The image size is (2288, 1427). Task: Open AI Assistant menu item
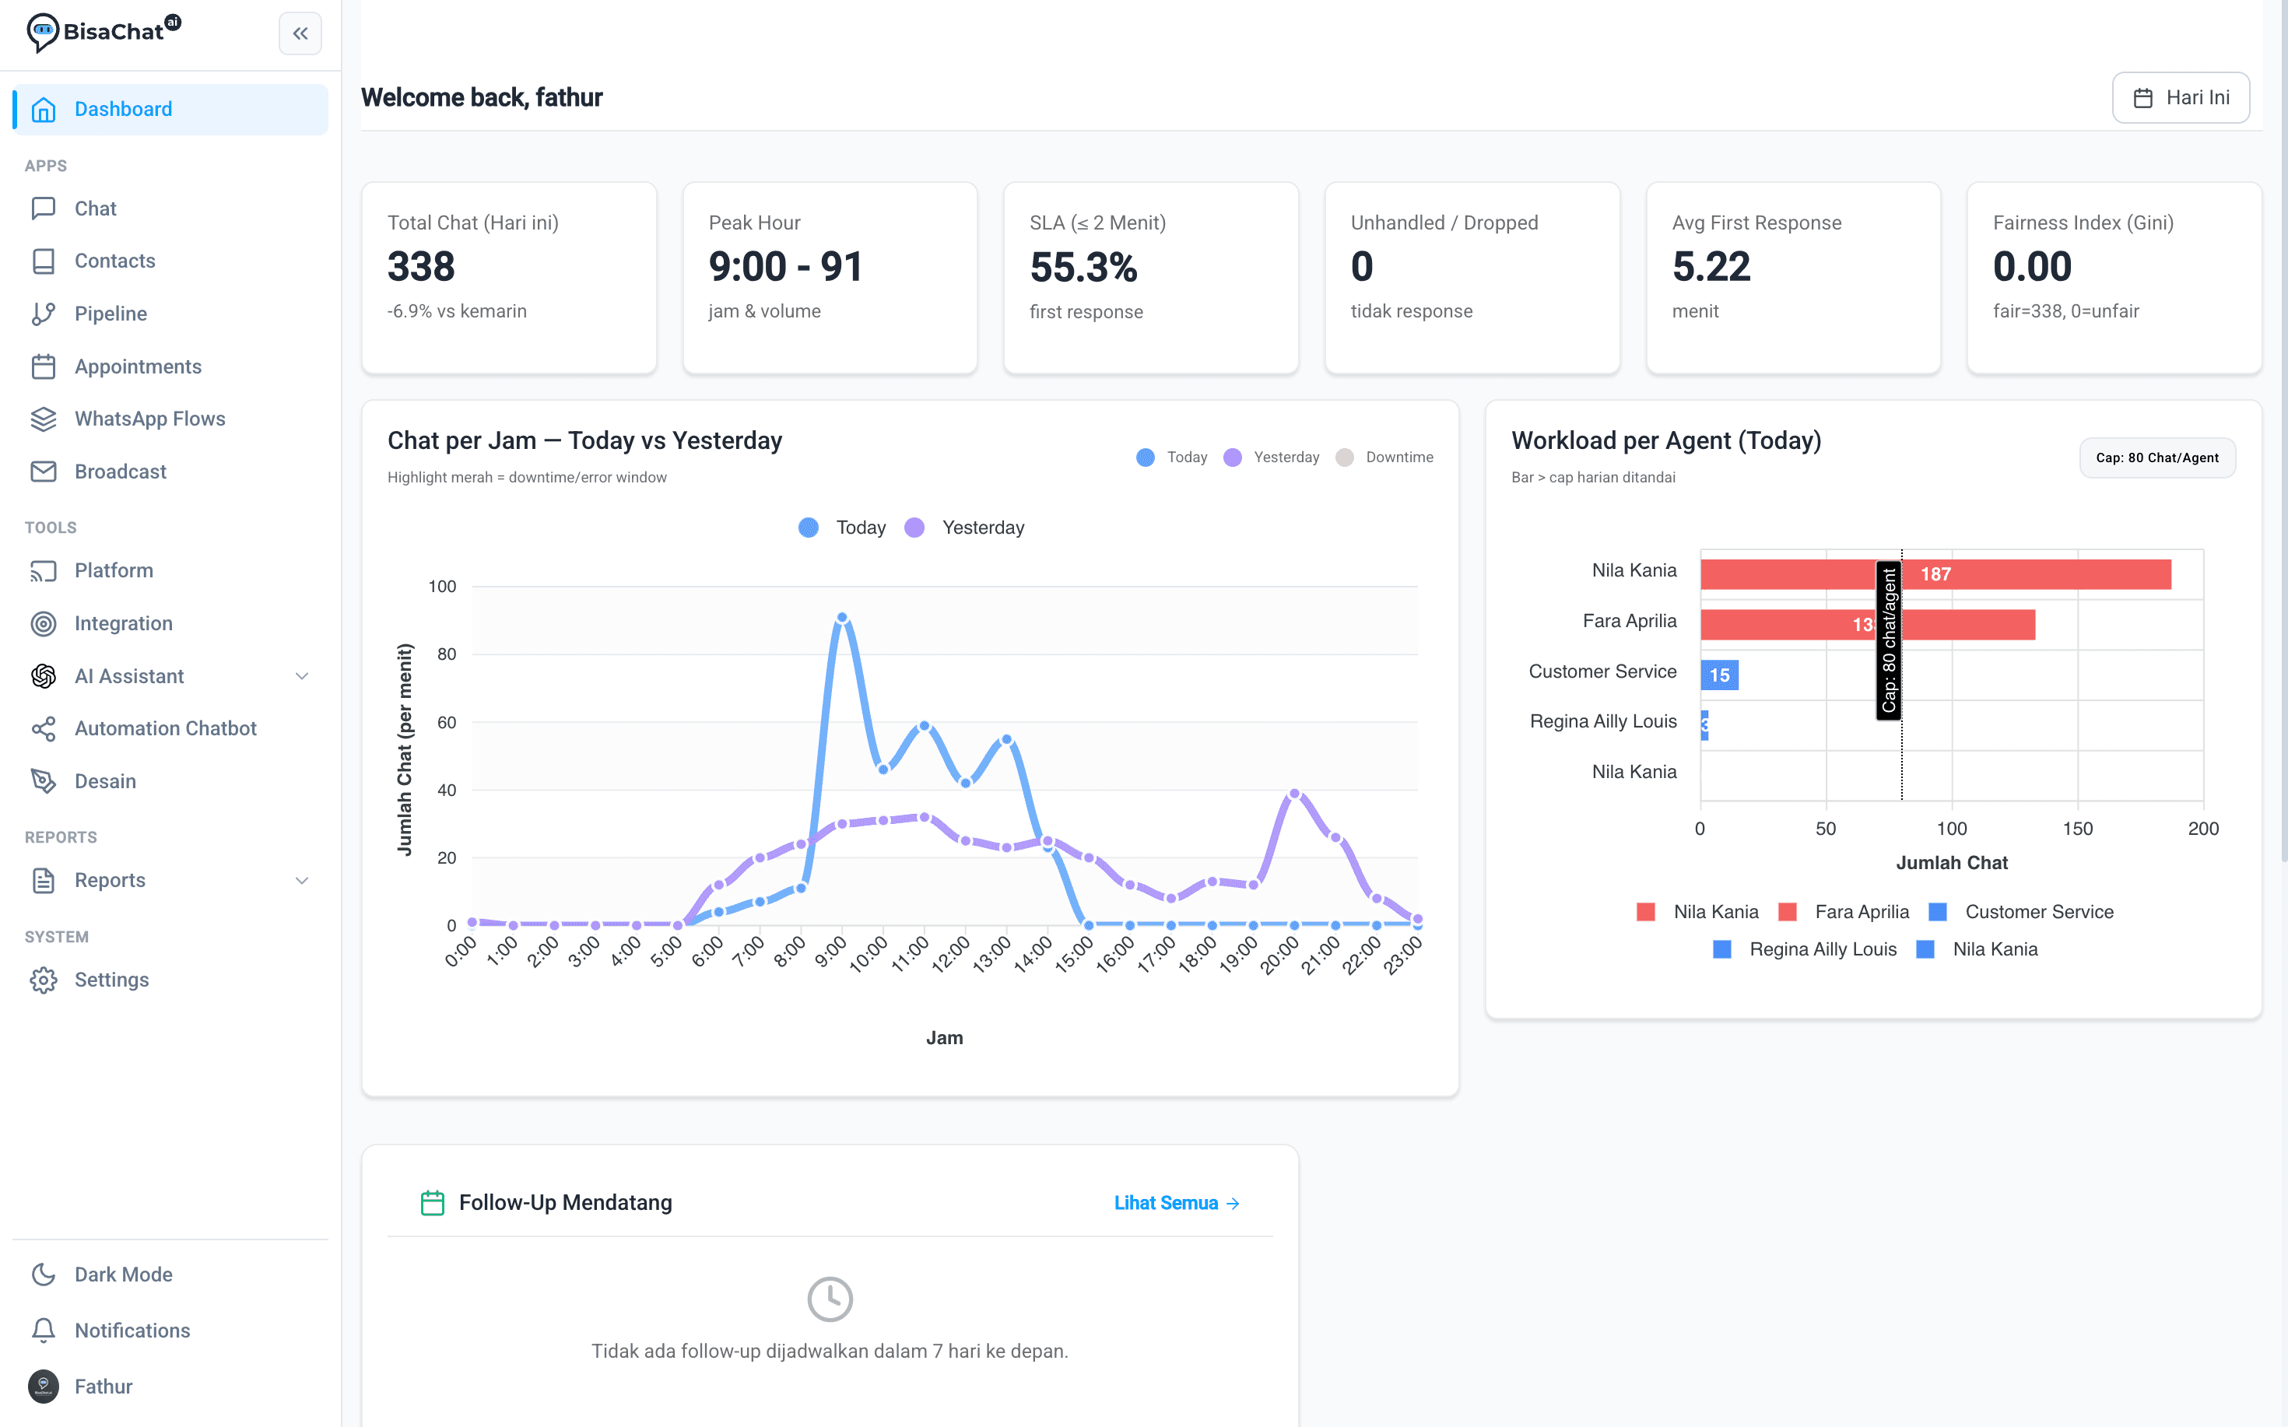point(171,677)
